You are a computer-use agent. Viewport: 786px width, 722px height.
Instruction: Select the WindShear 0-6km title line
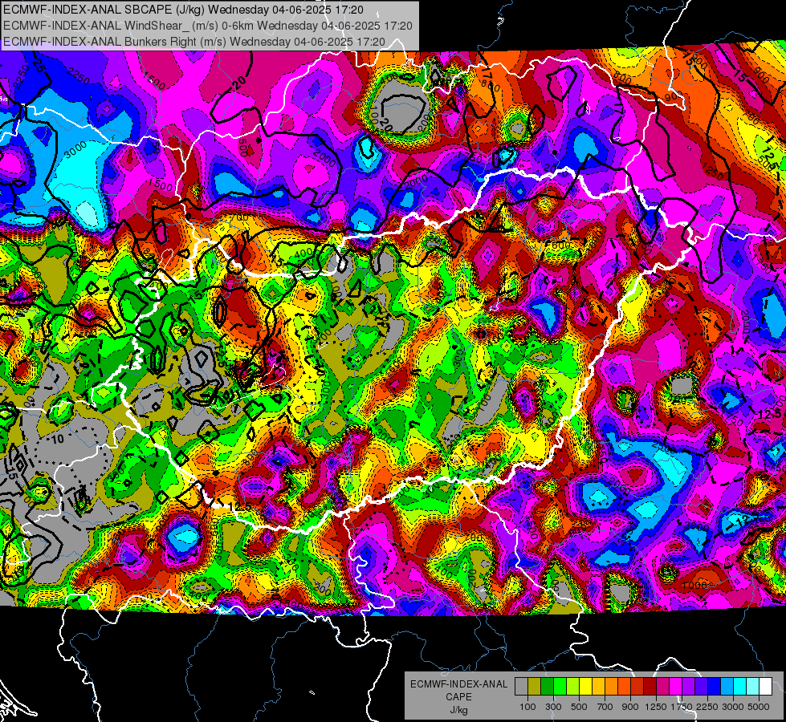207,26
